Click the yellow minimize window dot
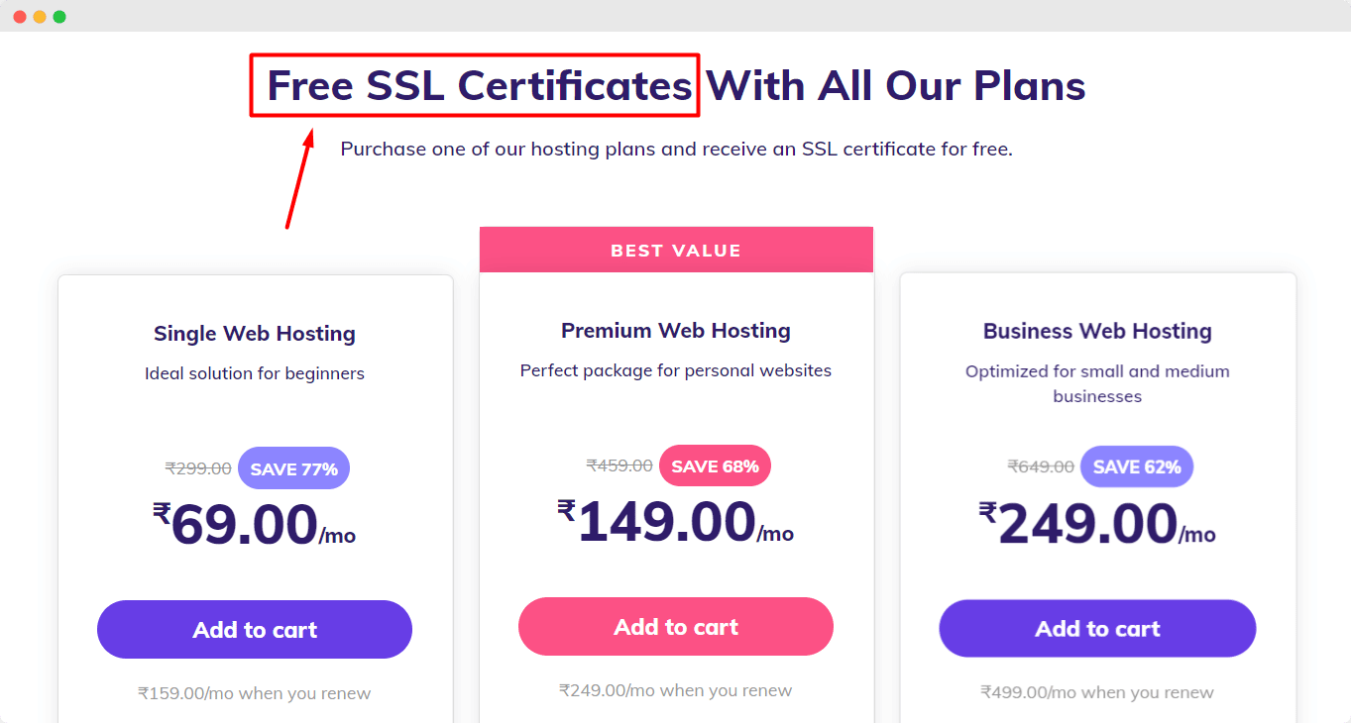Image resolution: width=1351 pixels, height=723 pixels. tap(40, 17)
